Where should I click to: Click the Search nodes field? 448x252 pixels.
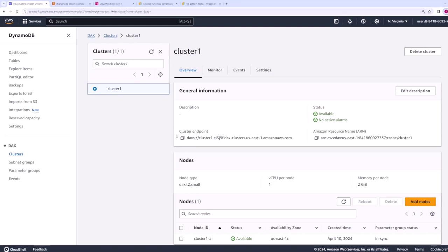pos(267,214)
